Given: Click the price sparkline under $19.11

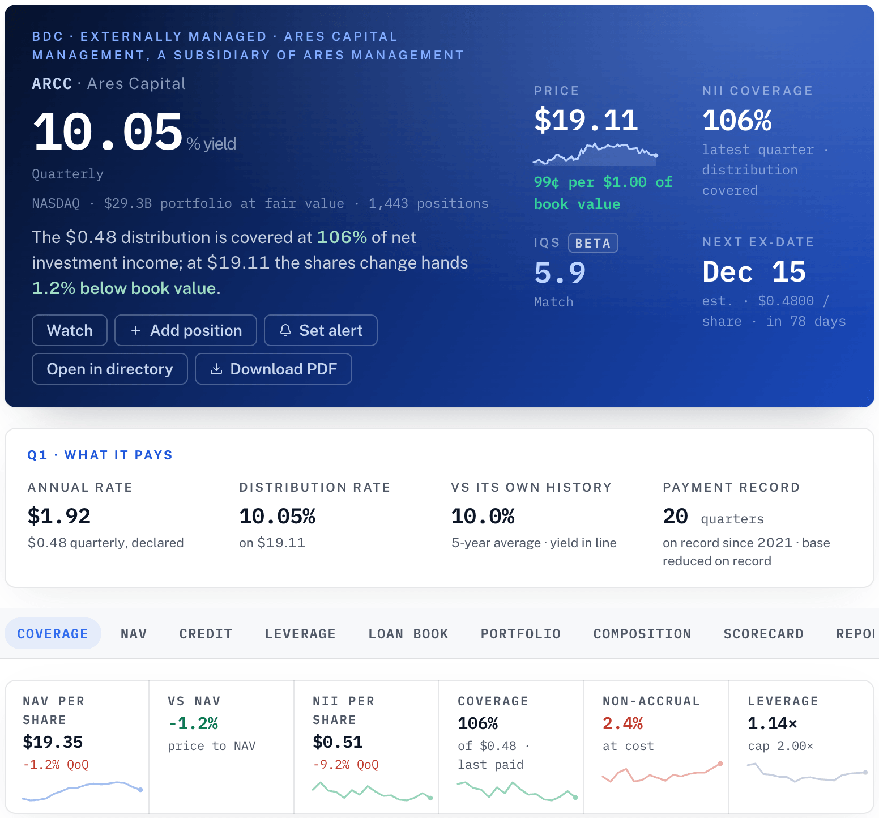Looking at the screenshot, I should pyautogui.click(x=595, y=154).
